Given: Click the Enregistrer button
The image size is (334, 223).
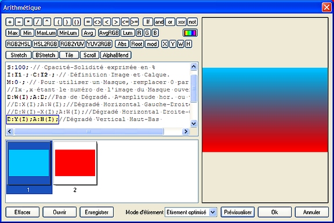Looking at the screenshot, I should click(x=97, y=212).
